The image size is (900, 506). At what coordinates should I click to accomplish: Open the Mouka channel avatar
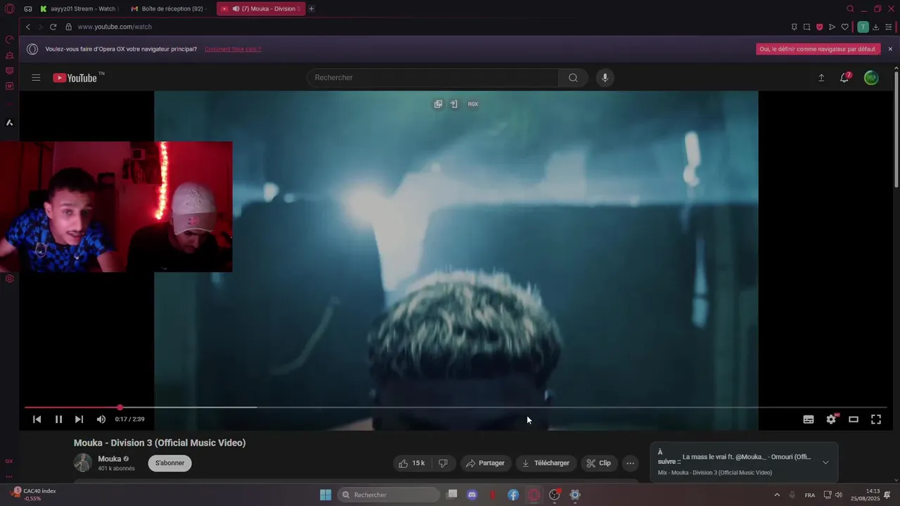[83, 462]
